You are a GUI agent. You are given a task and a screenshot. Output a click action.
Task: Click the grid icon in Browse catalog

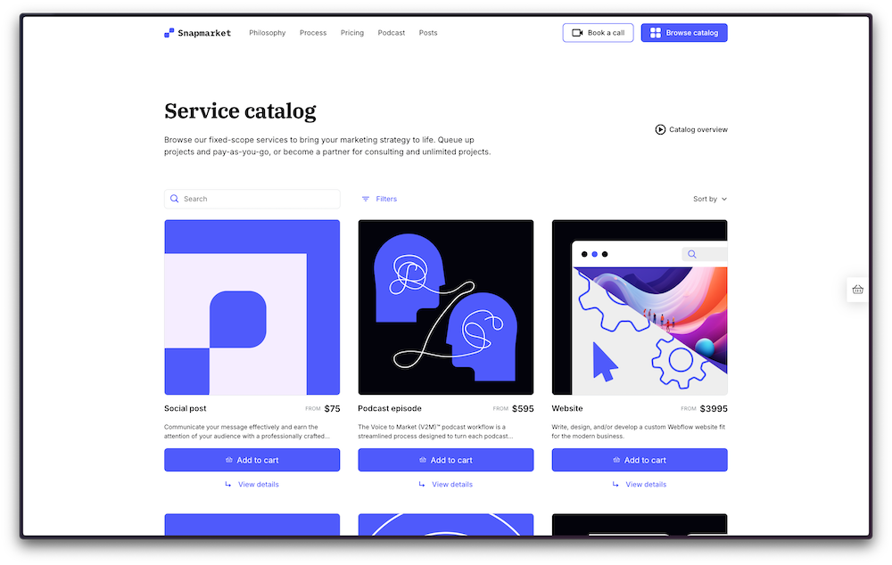tap(656, 33)
